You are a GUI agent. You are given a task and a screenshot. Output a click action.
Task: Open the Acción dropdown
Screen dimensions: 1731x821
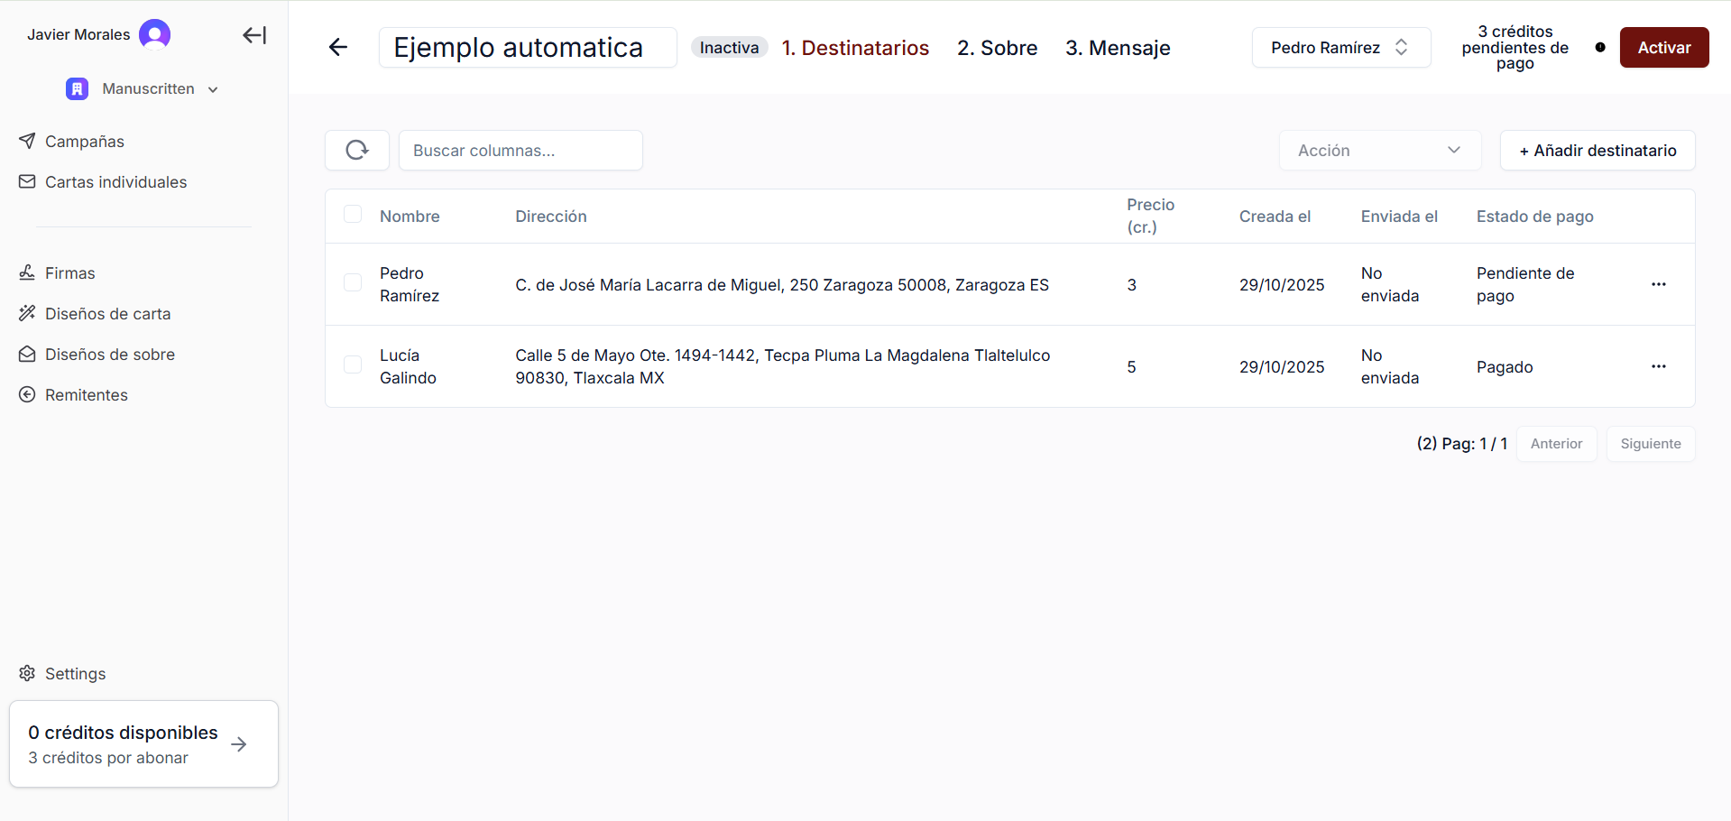click(1380, 150)
